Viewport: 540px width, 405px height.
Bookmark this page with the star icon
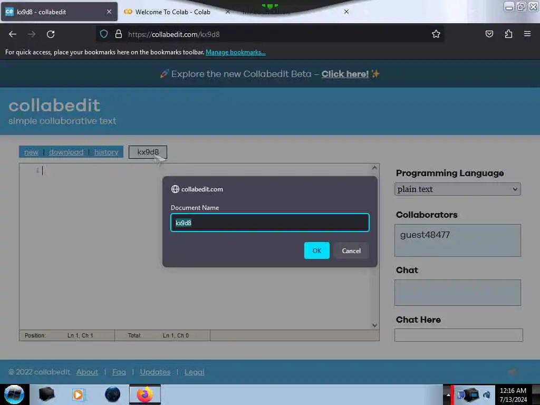point(436,34)
